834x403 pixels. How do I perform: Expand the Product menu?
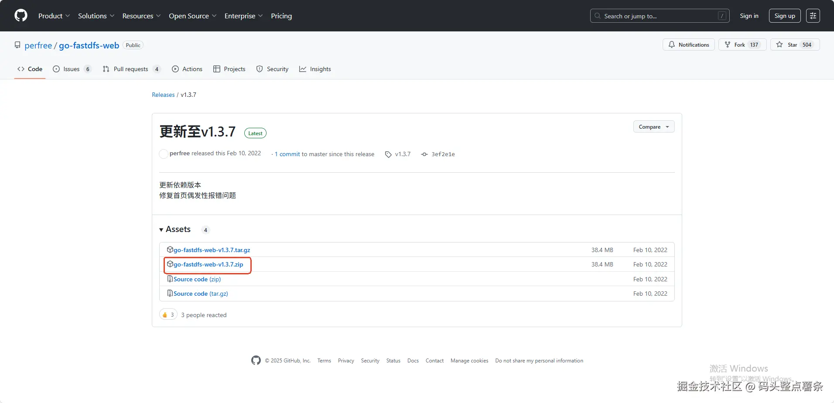point(54,16)
